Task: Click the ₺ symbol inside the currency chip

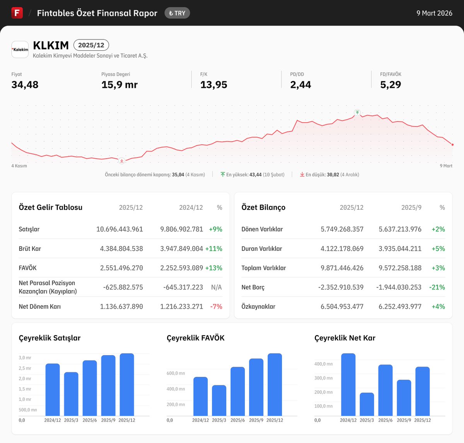Action: (170, 13)
